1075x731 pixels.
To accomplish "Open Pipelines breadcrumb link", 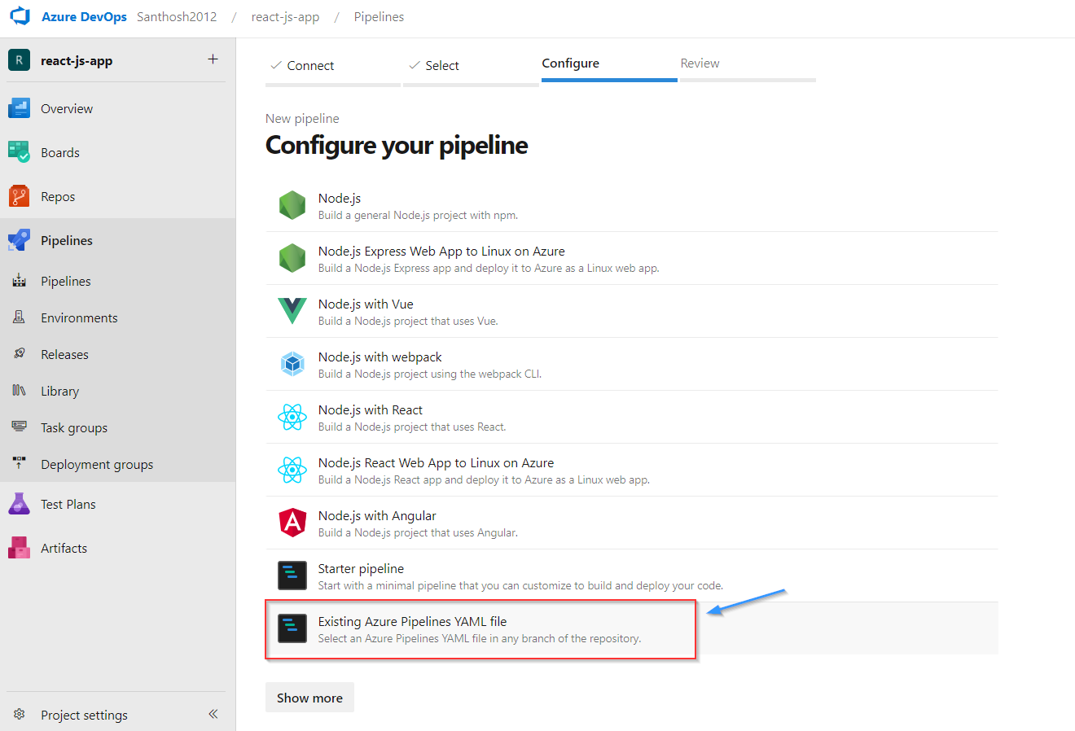I will 379,17.
